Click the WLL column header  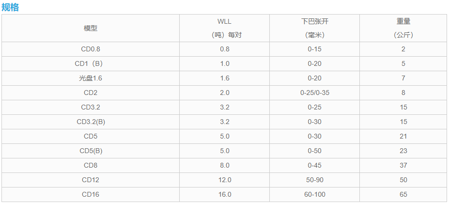click(x=225, y=21)
